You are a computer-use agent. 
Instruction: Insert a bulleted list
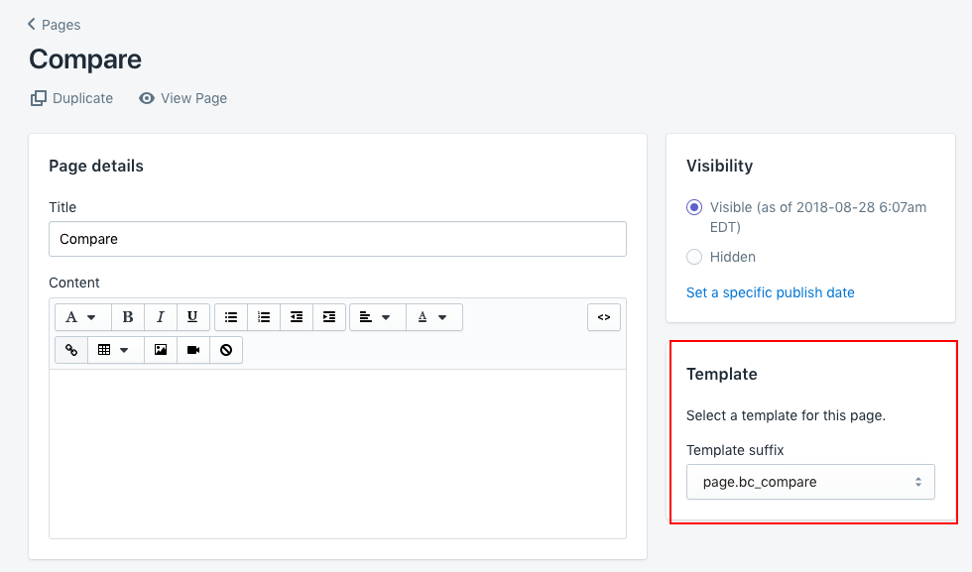click(231, 317)
